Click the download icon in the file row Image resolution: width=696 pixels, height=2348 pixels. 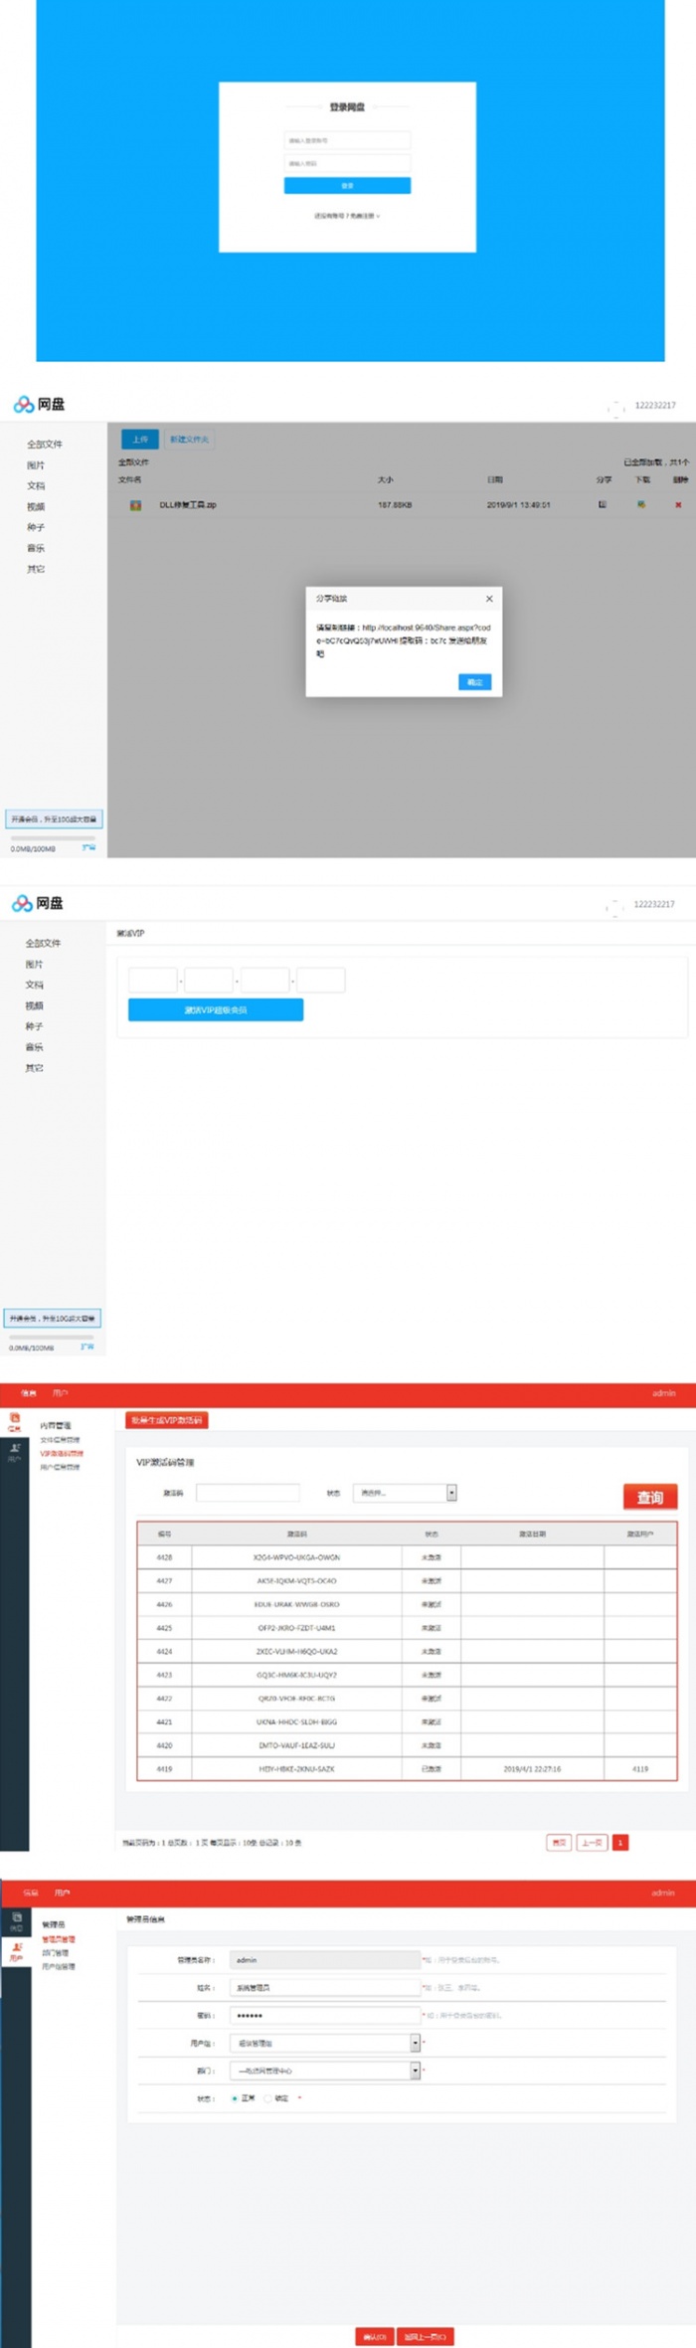(641, 505)
